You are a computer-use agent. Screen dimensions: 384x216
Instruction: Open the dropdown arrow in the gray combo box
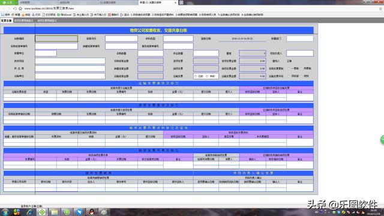[265, 53]
